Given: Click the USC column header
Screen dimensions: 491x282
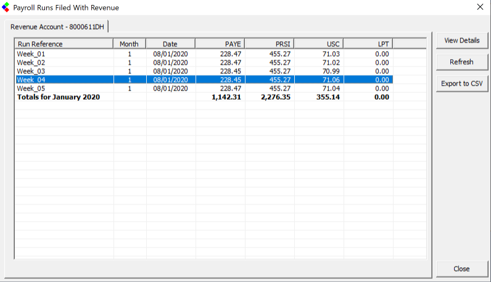Looking at the screenshot, I should (x=319, y=44).
